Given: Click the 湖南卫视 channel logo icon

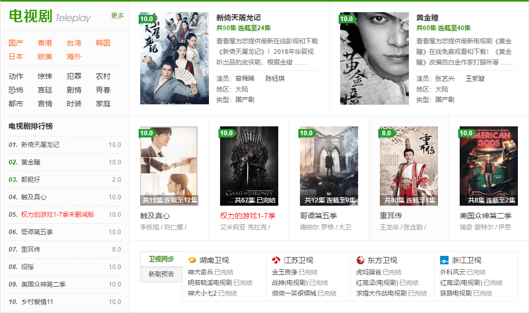Looking at the screenshot, I should 192,260.
